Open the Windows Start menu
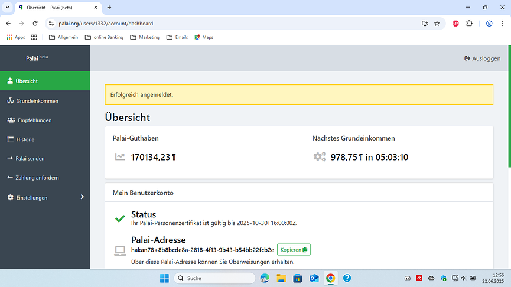The height and width of the screenshot is (287, 511). [165, 278]
